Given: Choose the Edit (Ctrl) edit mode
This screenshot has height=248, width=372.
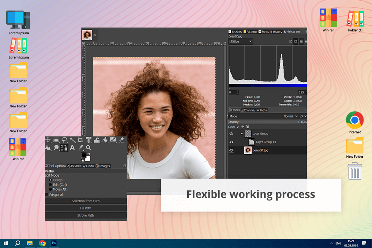Looking at the screenshot, I should pos(50,185).
